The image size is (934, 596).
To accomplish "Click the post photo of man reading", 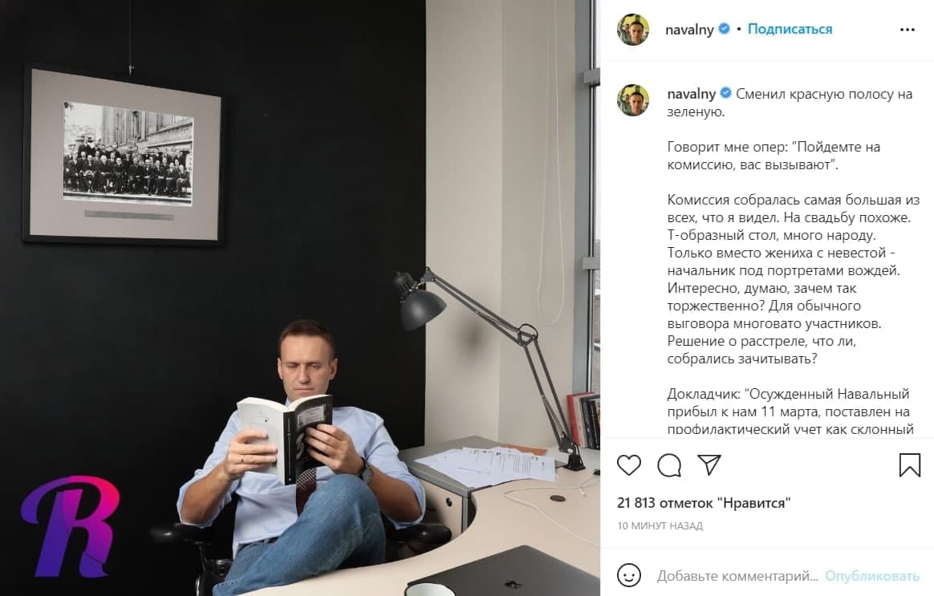I will click(300, 298).
